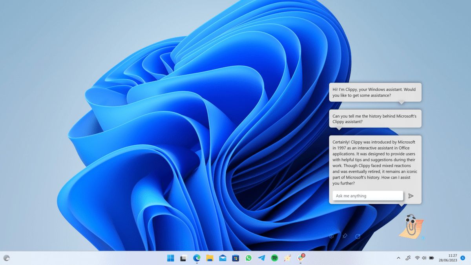Reset chat with the refresh icon
The width and height of the screenshot is (471, 265).
[x=358, y=236]
